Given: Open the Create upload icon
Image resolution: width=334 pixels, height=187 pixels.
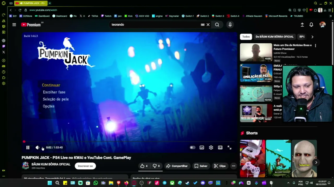Looking at the screenshot, I should pos(302,25).
